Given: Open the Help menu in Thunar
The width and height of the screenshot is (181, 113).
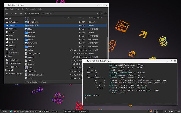Looking at the screenshot, I should [40, 9].
